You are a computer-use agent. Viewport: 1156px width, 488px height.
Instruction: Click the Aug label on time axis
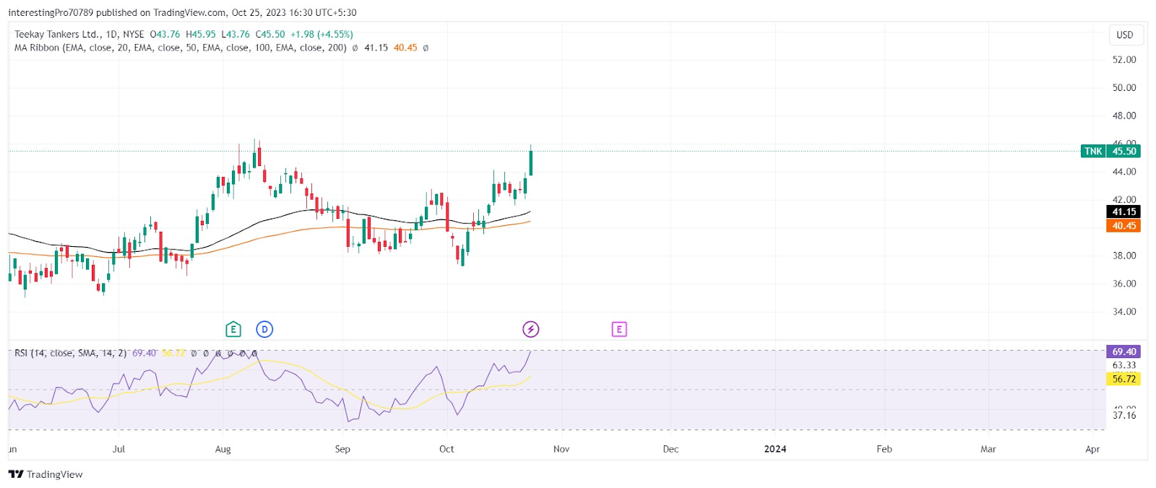(x=223, y=449)
